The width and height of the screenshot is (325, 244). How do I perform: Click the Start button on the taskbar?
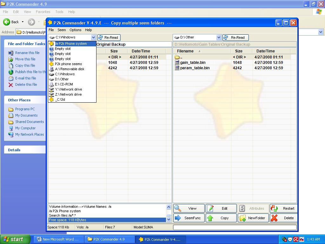pos(15,240)
